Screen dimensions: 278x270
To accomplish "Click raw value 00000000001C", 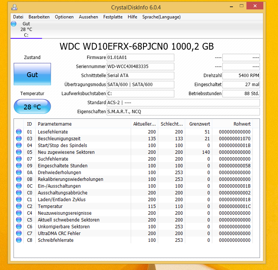I will click(235, 206).
